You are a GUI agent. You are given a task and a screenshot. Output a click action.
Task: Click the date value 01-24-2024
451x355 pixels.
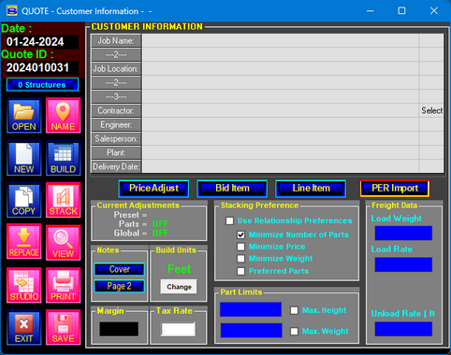[x=36, y=42]
